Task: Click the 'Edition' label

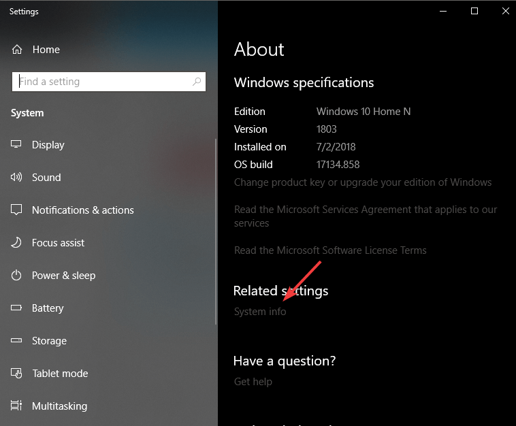Action: [249, 112]
